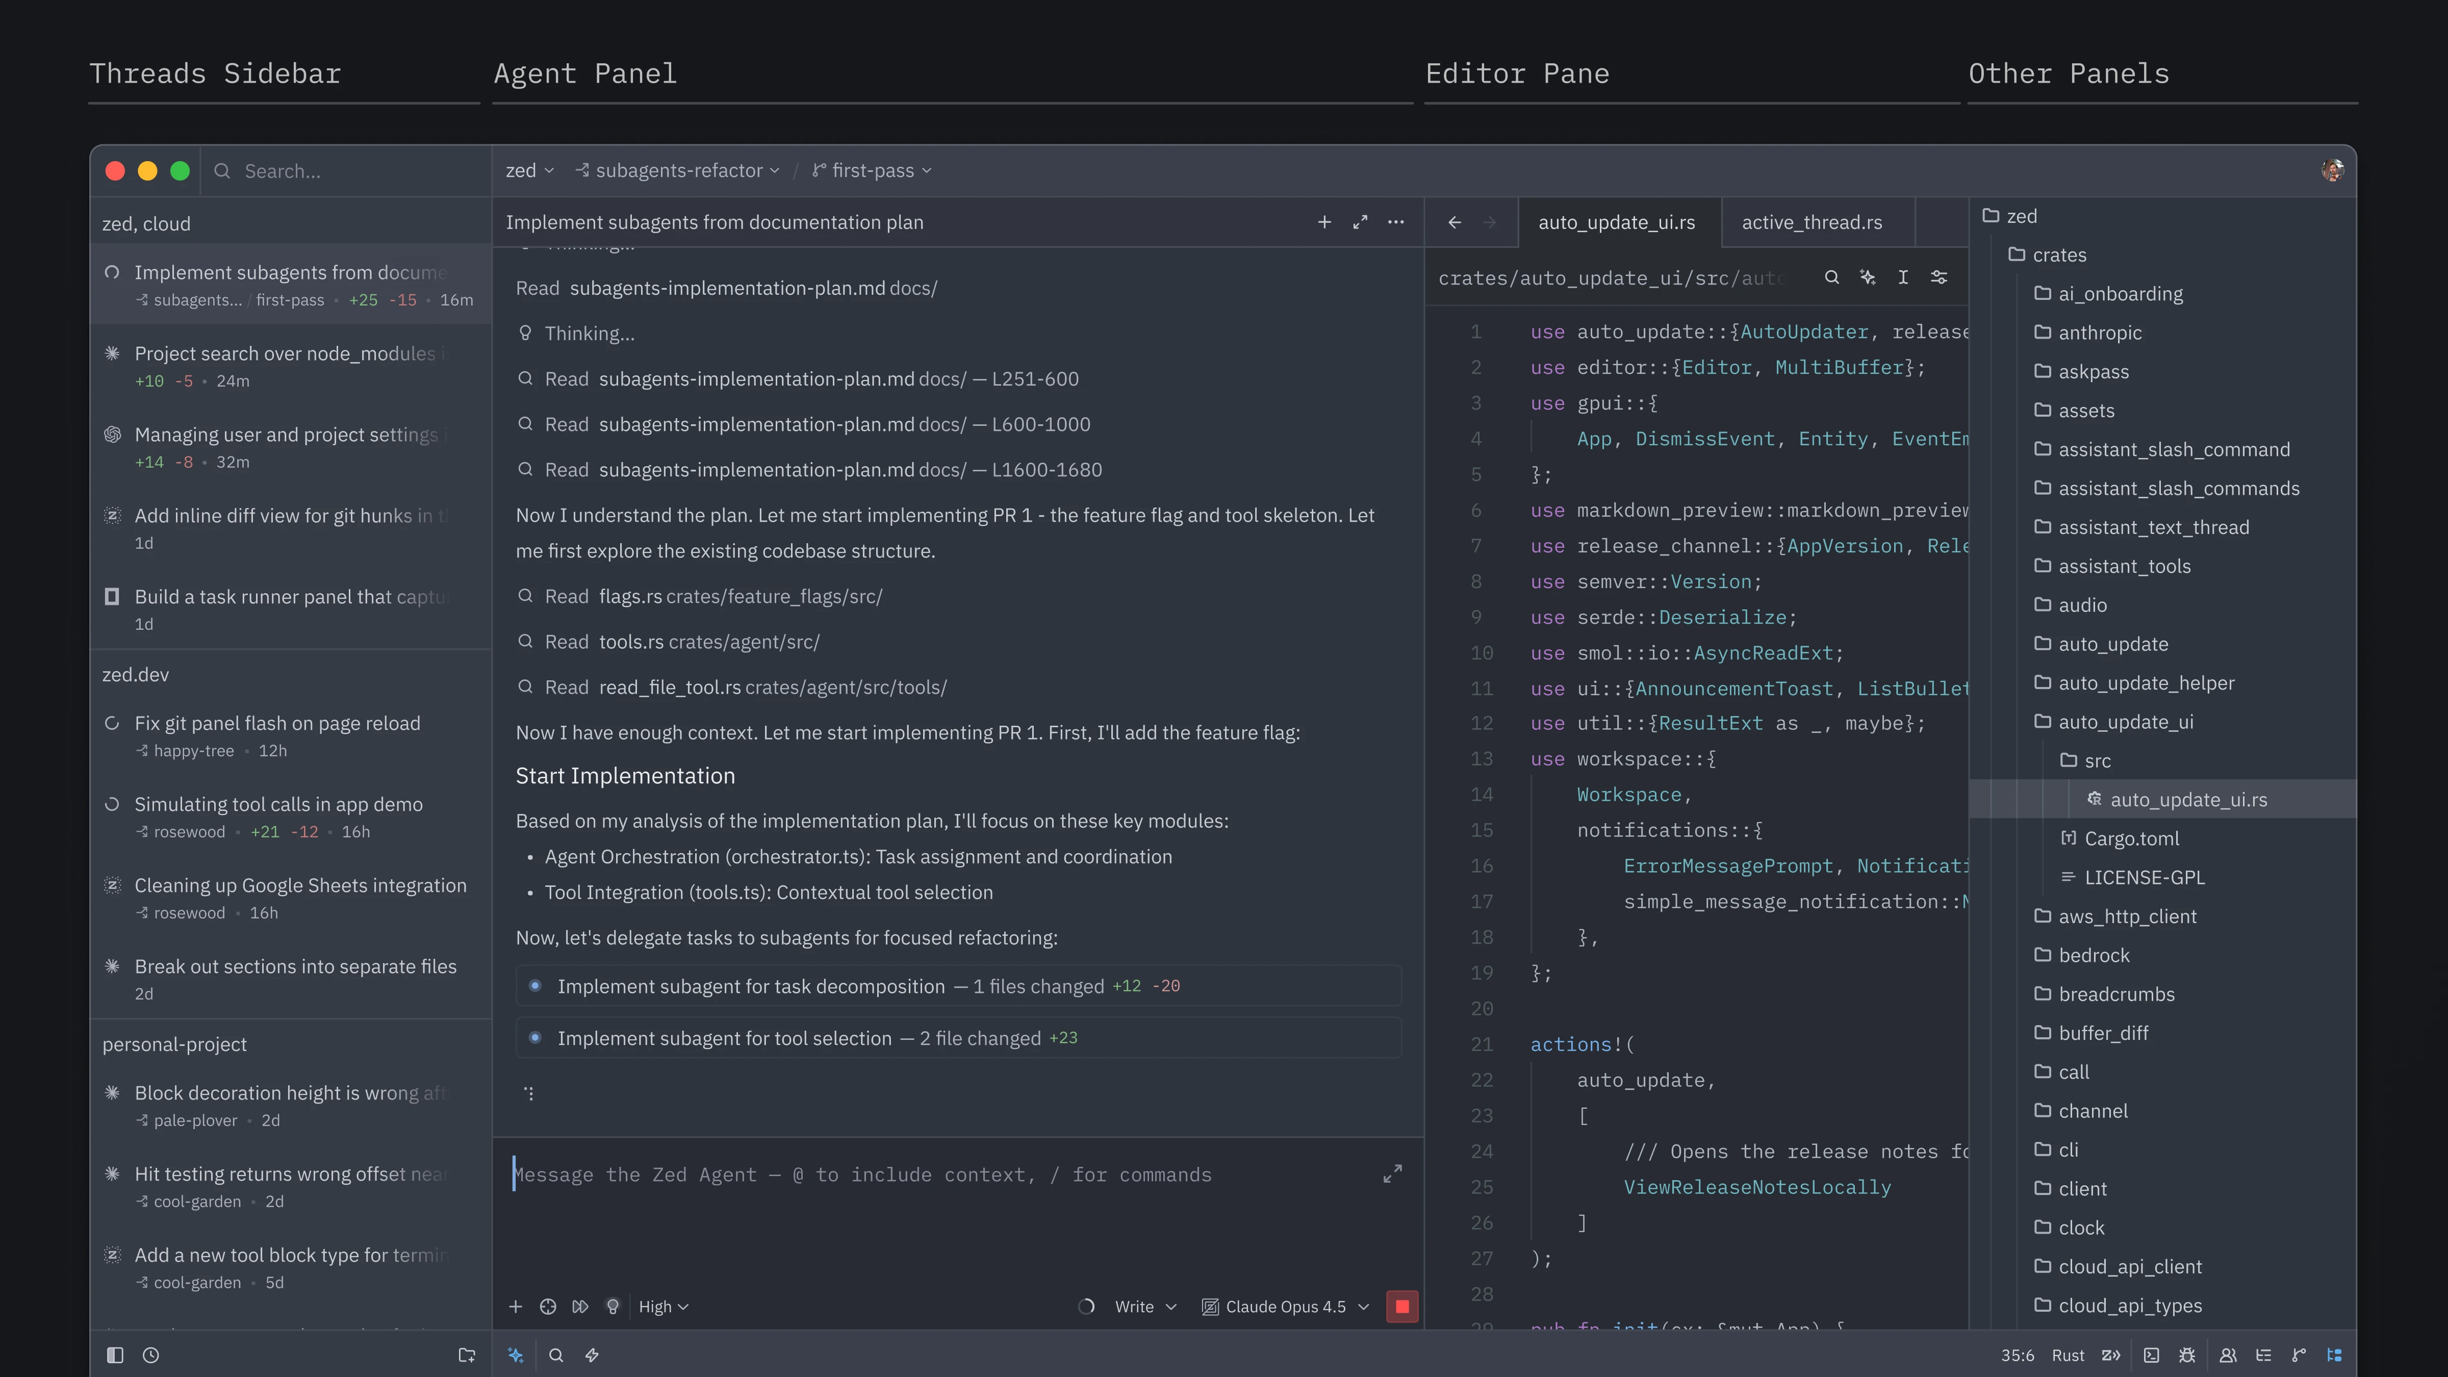This screenshot has height=1377, width=2448.
Task: Select the auto_update_ui.rs editor tab
Action: 1617,222
